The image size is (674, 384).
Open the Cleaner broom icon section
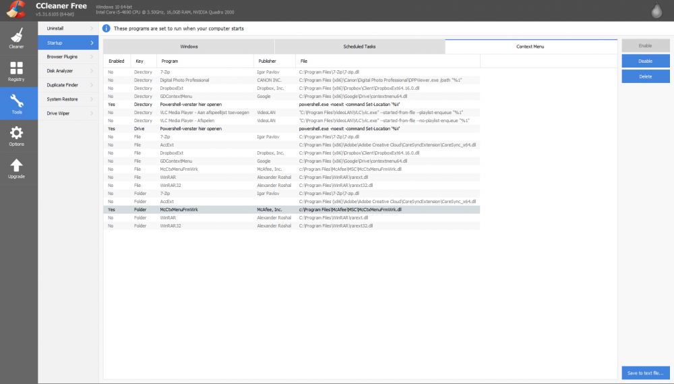tap(17, 36)
